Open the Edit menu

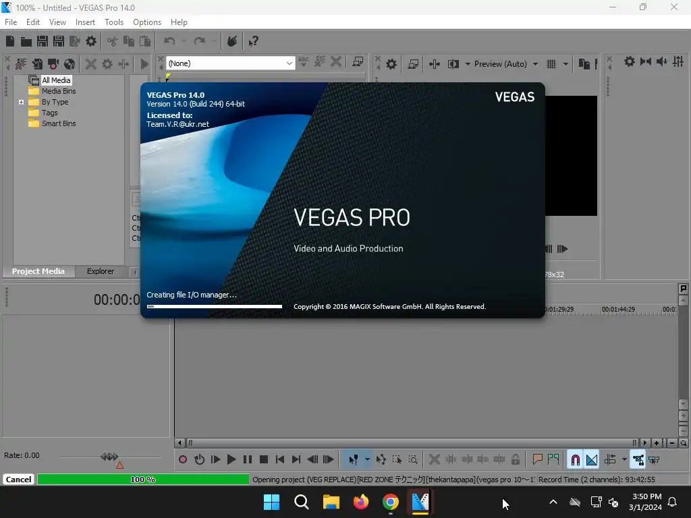(x=33, y=22)
